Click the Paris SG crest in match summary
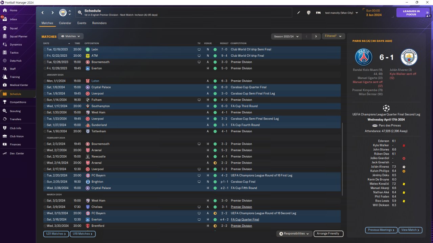Image resolution: width=433 pixels, height=243 pixels. [364, 57]
